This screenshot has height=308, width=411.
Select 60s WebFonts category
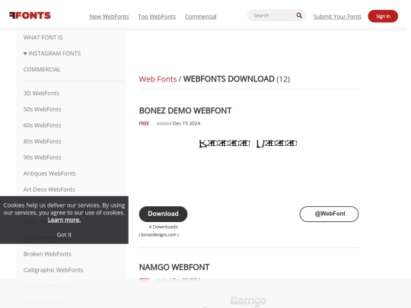point(42,125)
